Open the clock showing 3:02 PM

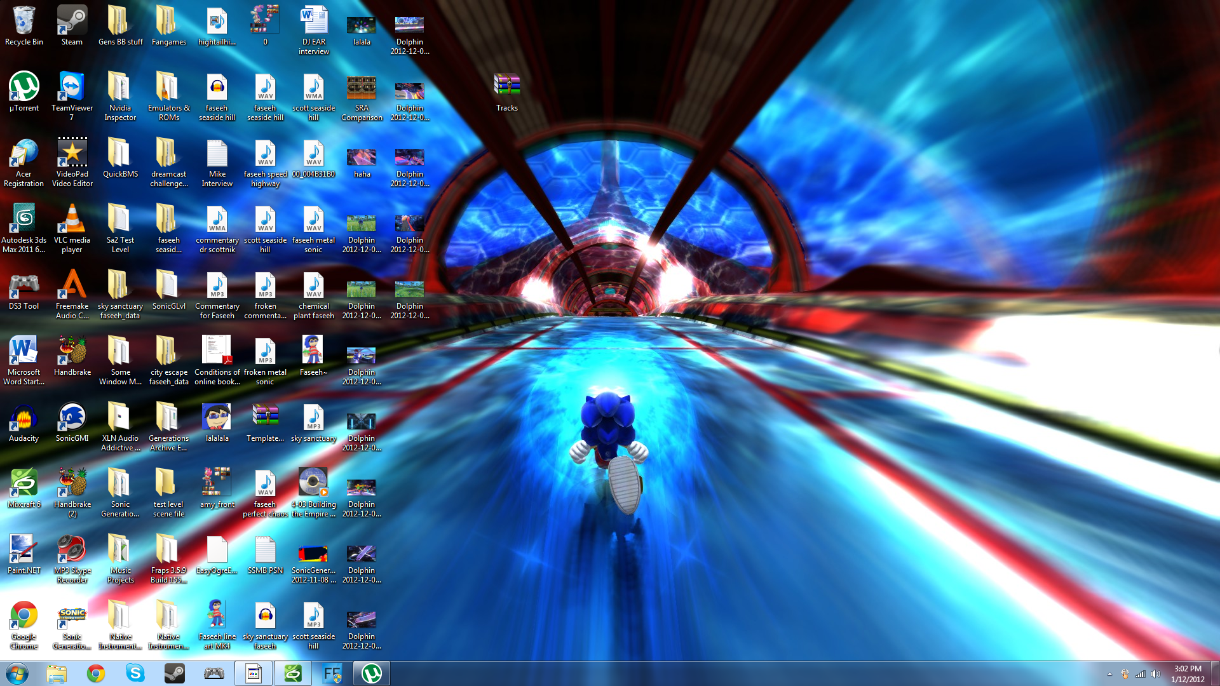click(x=1188, y=673)
